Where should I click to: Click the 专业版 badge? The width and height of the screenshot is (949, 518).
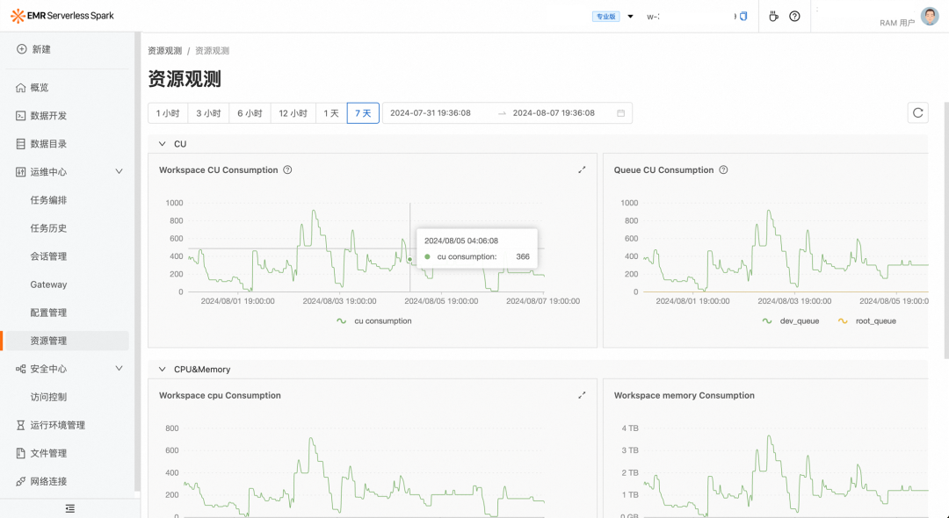point(605,17)
